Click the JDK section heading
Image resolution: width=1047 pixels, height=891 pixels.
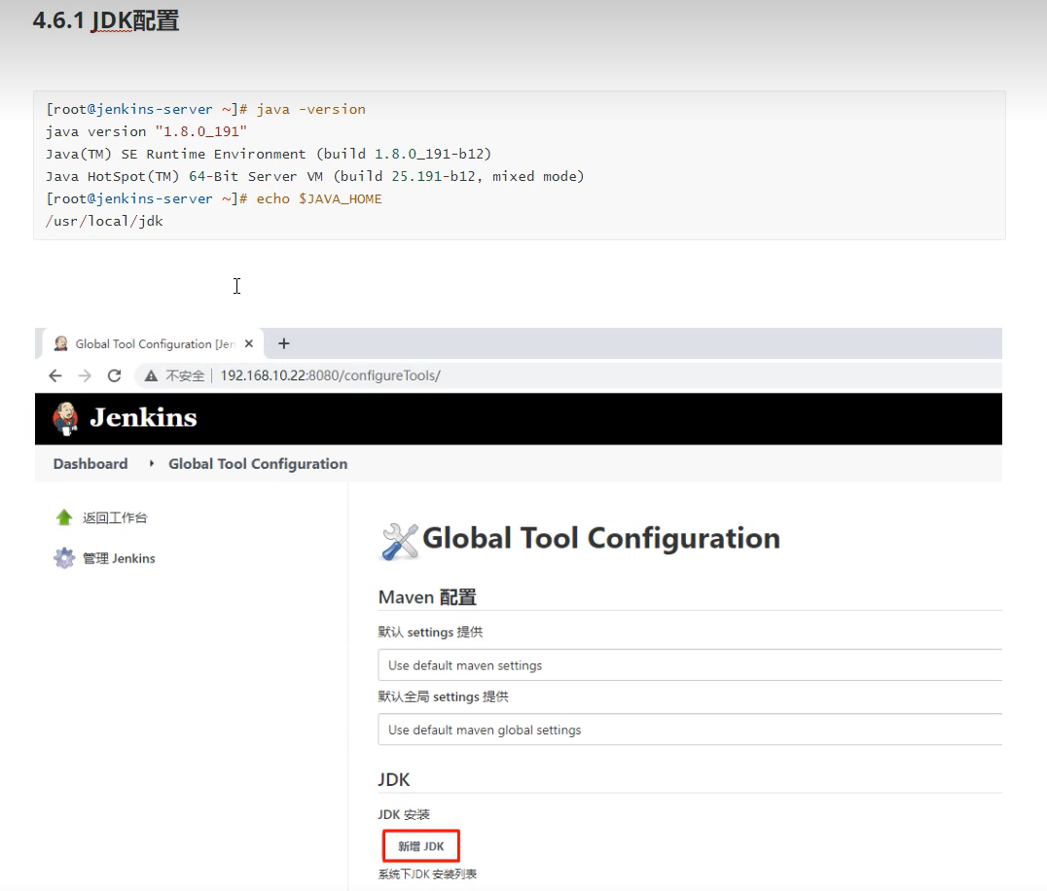[x=394, y=779]
